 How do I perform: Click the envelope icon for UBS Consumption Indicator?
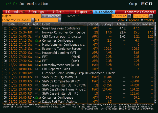pyautogui.click(x=37, y=37)
